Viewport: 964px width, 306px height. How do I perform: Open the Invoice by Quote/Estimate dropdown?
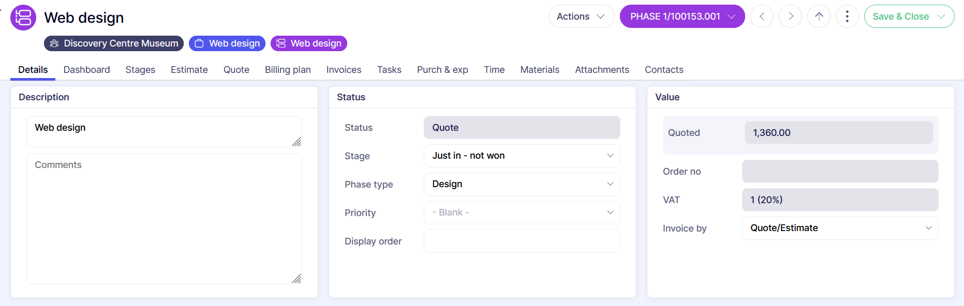(840, 228)
